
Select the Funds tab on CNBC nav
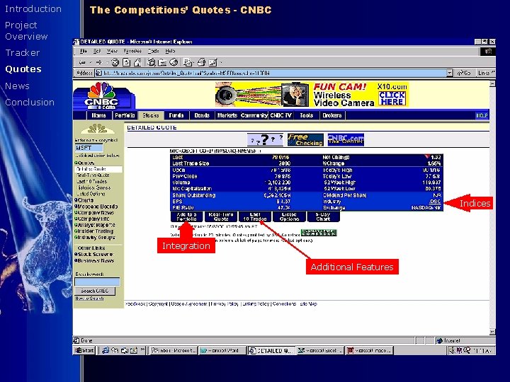[x=176, y=115]
